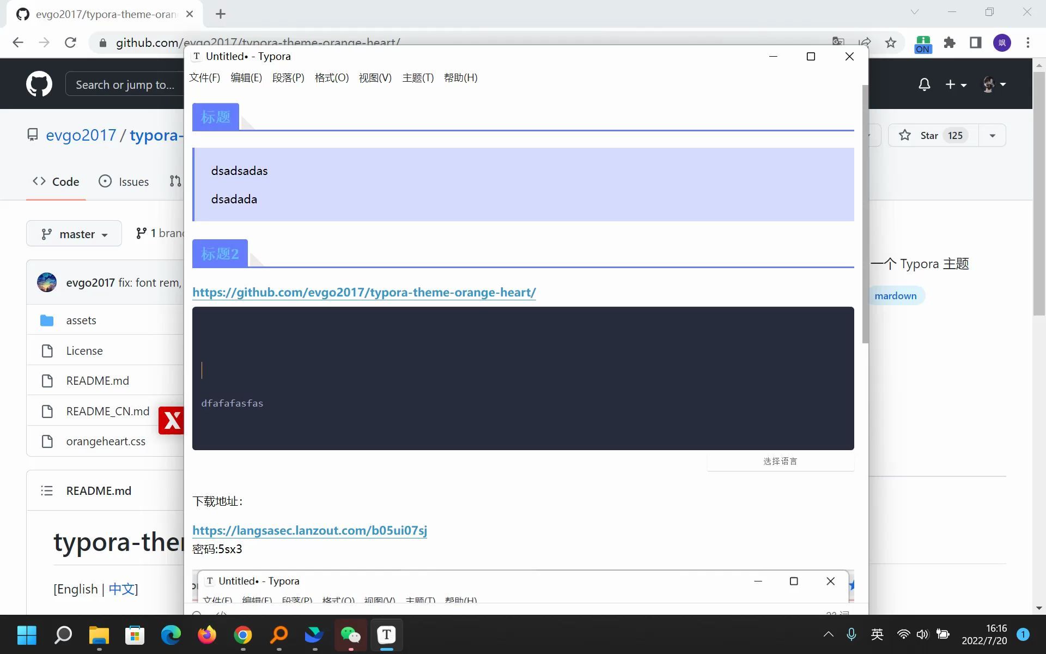The height and width of the screenshot is (654, 1046).
Task: Open Firefox from the taskbar
Action: (207, 635)
